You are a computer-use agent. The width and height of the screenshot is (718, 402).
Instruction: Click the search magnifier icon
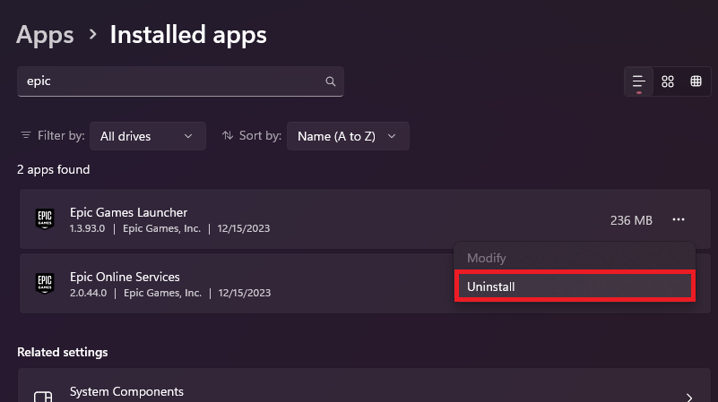coord(331,81)
